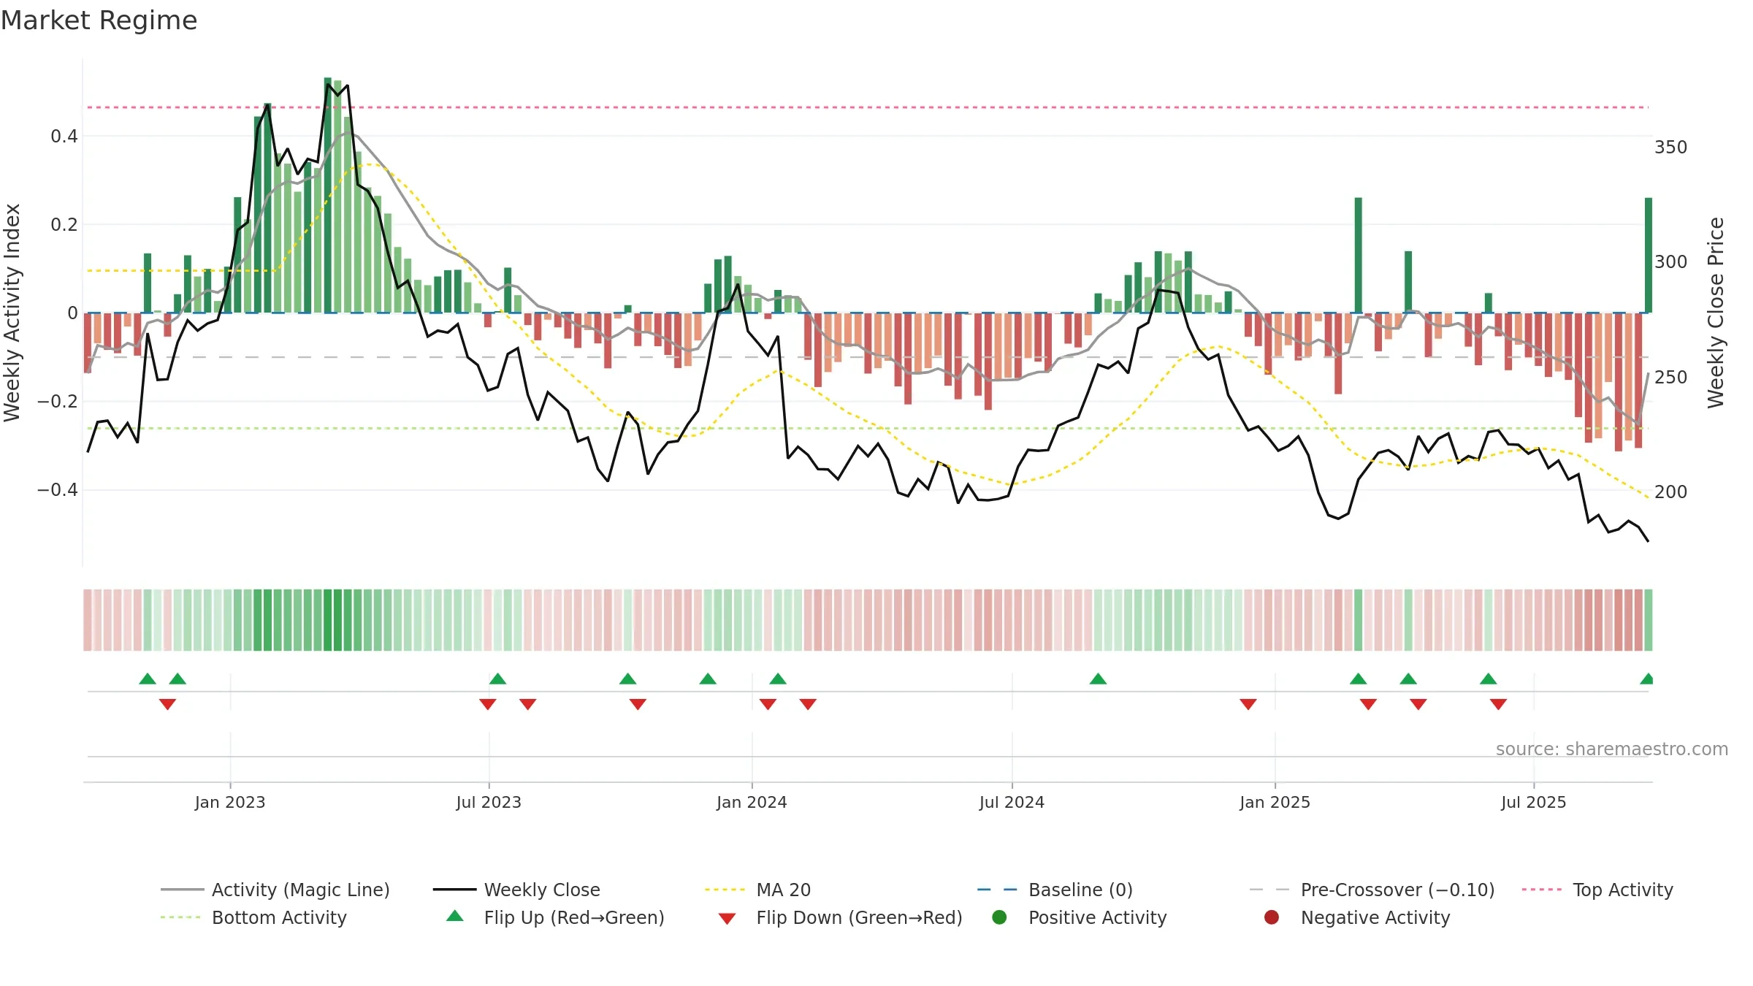1753x986 pixels.
Task: Click the −0.2 activity axis label
Action: click(58, 401)
